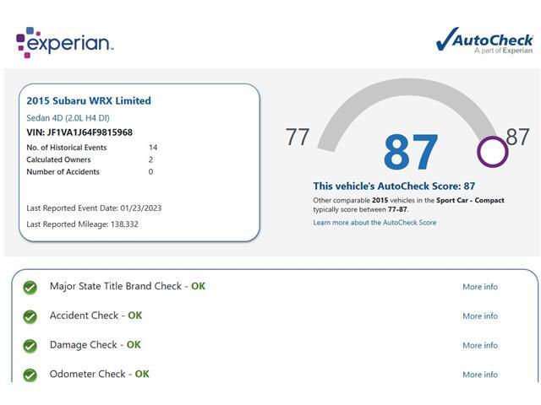Click the 'Calculated Owners' label

[58, 159]
